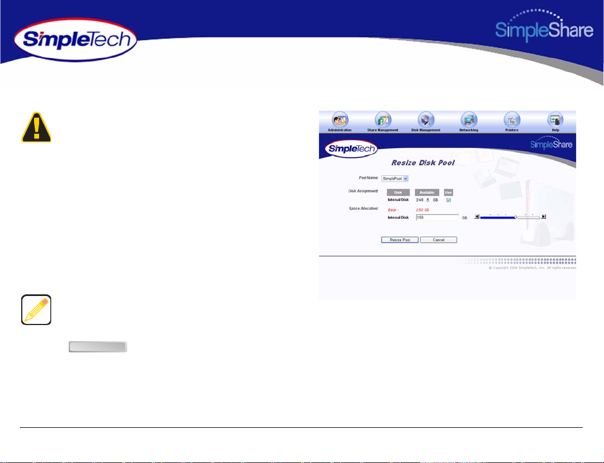Image resolution: width=604 pixels, height=463 pixels.
Task: Open the Printers icon
Action: click(512, 120)
